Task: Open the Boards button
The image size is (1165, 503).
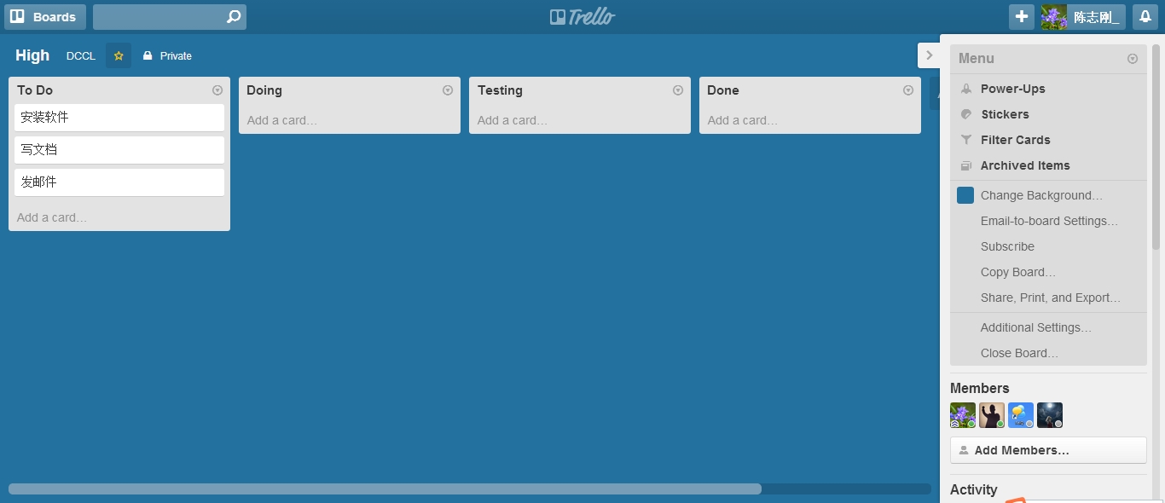Action: click(x=44, y=17)
